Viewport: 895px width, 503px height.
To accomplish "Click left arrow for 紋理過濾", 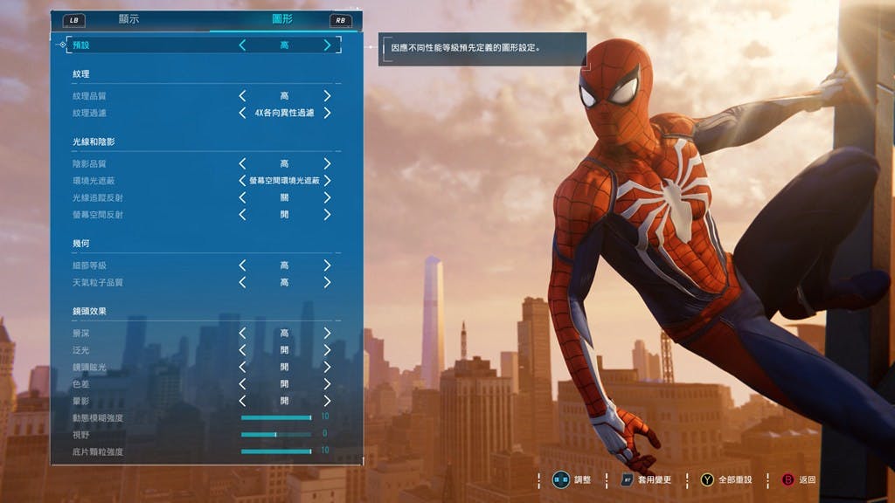I will click(243, 113).
